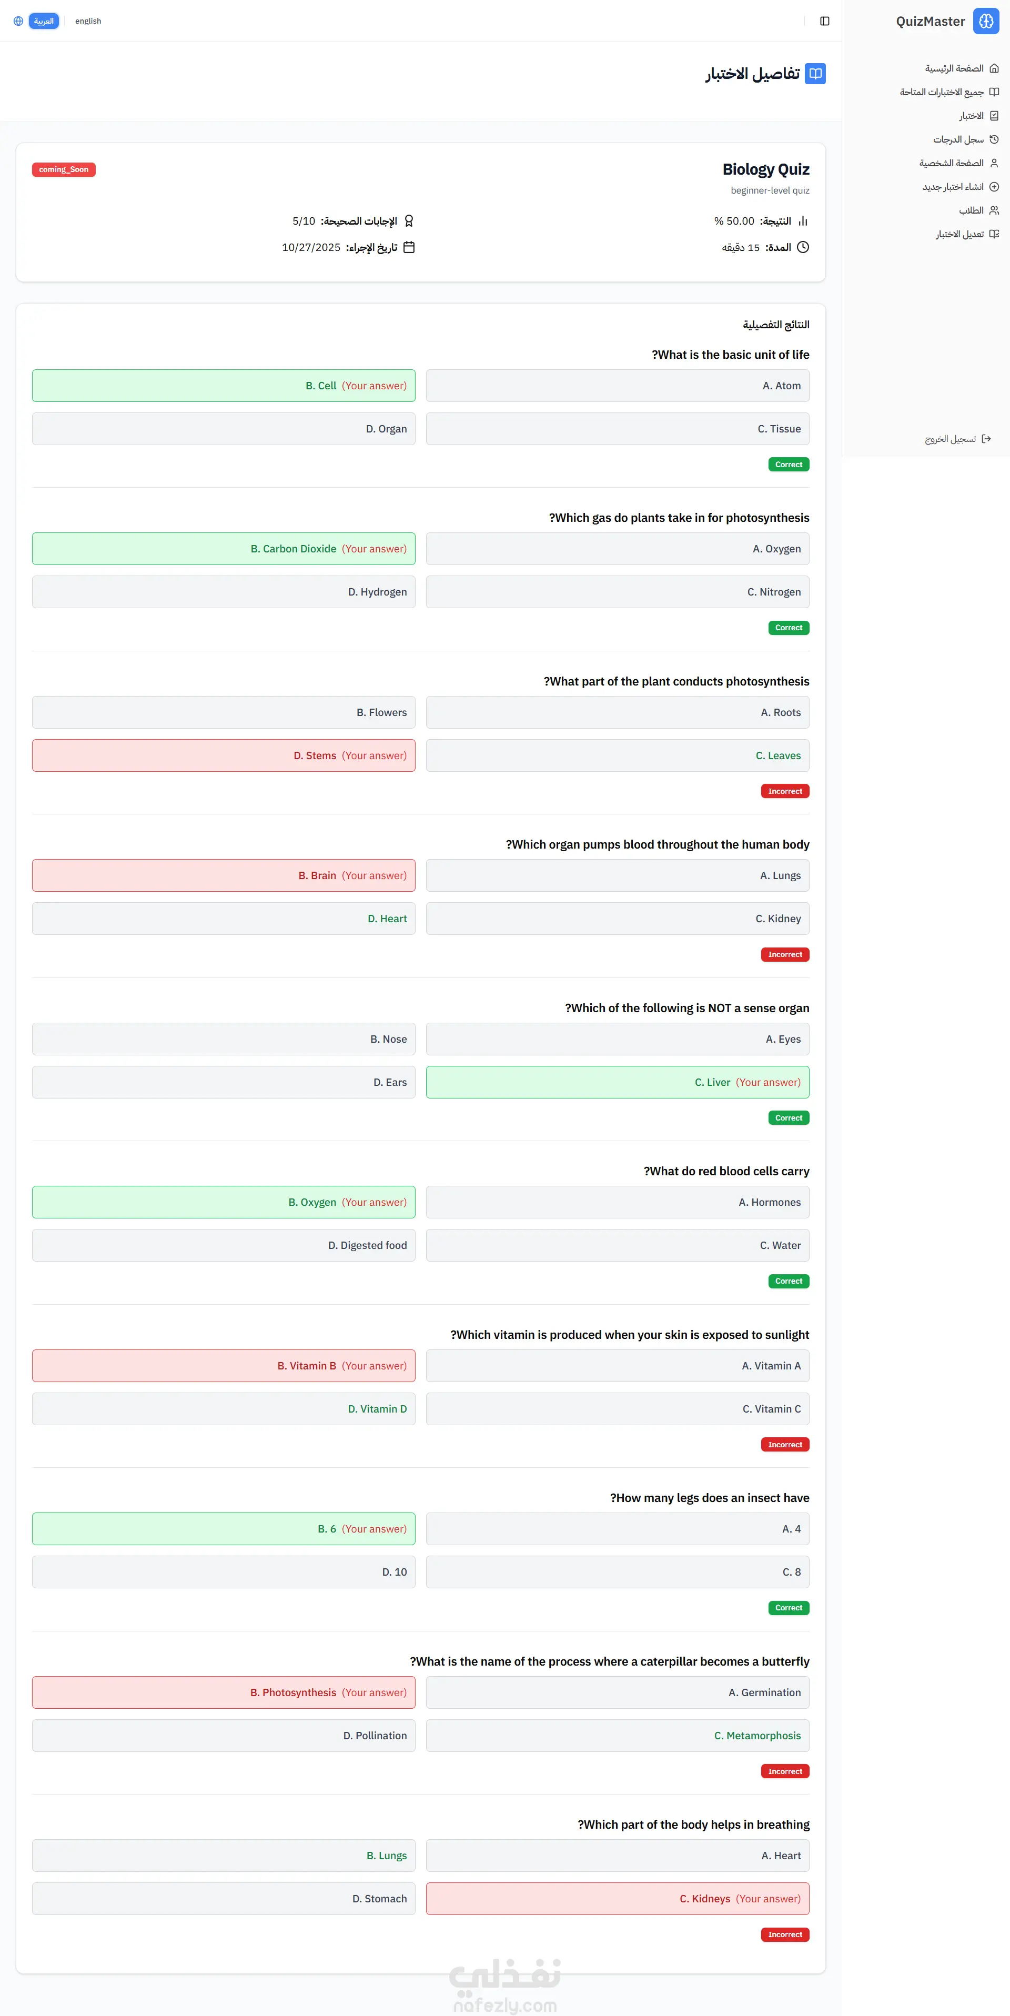
Task: Open the الاختبار sidebar menu item
Action: click(971, 116)
